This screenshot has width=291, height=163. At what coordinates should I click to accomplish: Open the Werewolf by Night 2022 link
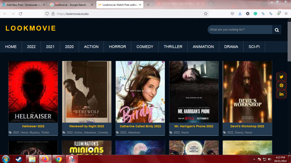tap(87, 126)
